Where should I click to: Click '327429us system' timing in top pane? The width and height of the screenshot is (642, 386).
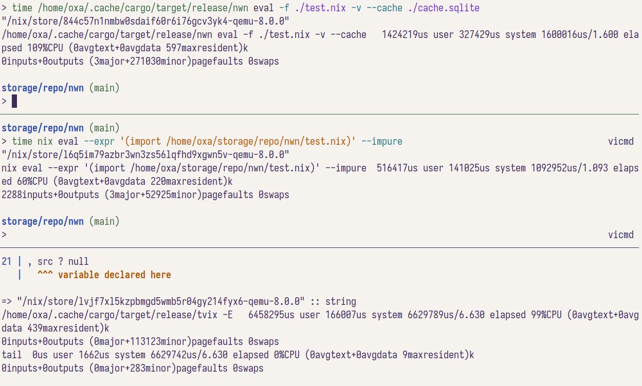(x=498, y=35)
